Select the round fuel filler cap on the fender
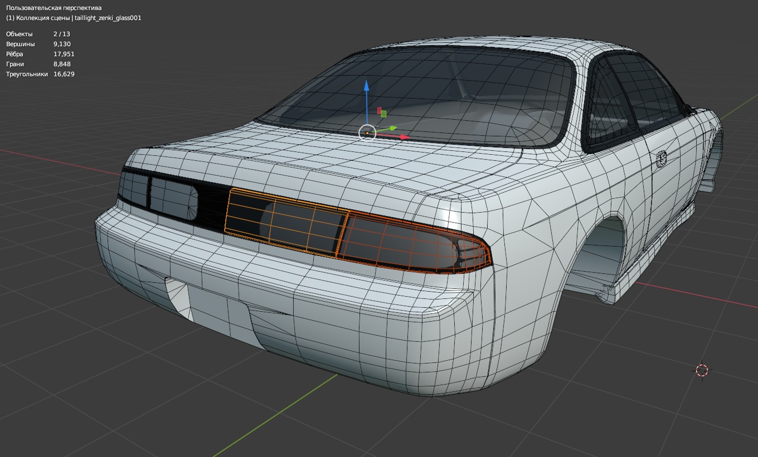This screenshot has height=457, width=758. (662, 159)
